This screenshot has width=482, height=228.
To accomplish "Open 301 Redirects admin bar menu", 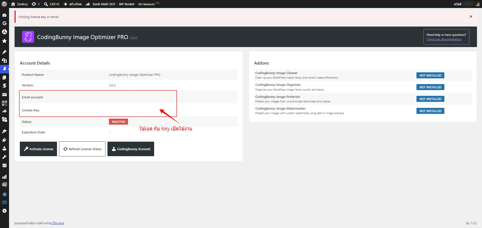I will (149, 4).
